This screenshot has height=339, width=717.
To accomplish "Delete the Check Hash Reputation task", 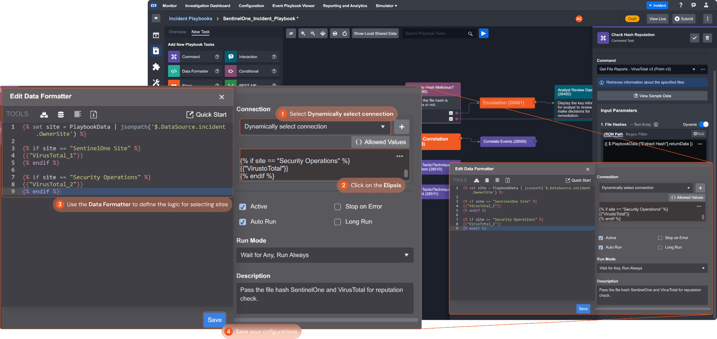I will click(x=707, y=38).
